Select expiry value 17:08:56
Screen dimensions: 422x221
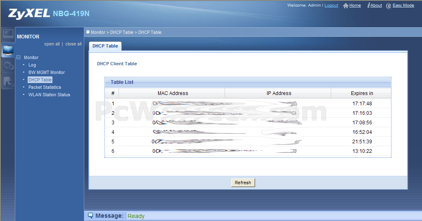click(362, 122)
